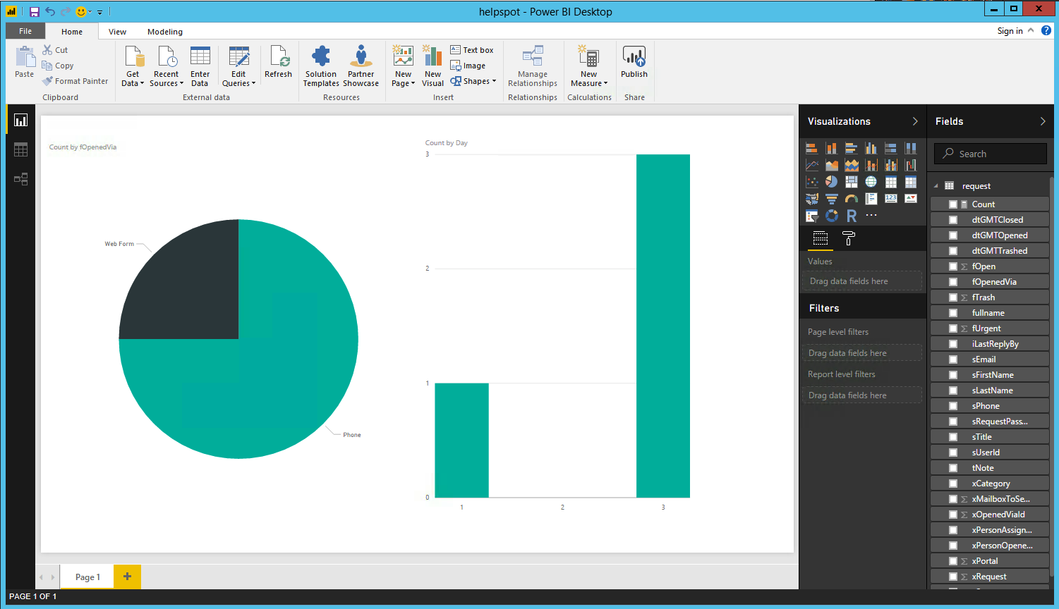The height and width of the screenshot is (609, 1059).
Task: Choose the Donut chart visualization
Action: [x=832, y=216]
